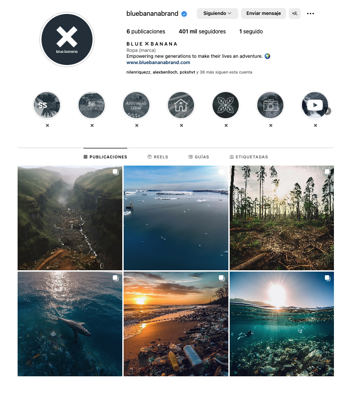Switch to the Reels tab
The image size is (352, 393).
[x=157, y=157]
